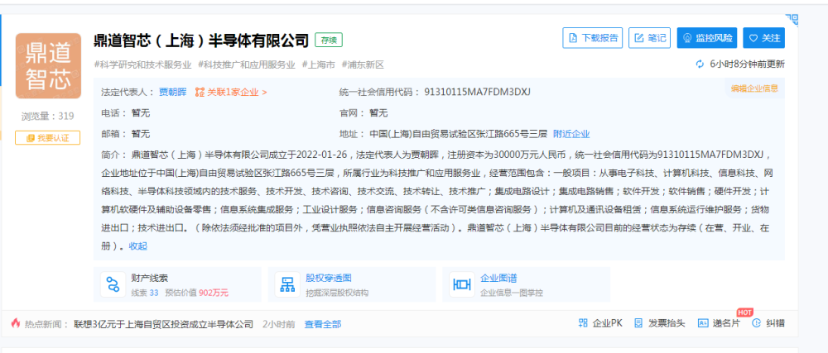The height and width of the screenshot is (353, 828).
Task: Open the 企业图谱 card icon
Action: [462, 284]
